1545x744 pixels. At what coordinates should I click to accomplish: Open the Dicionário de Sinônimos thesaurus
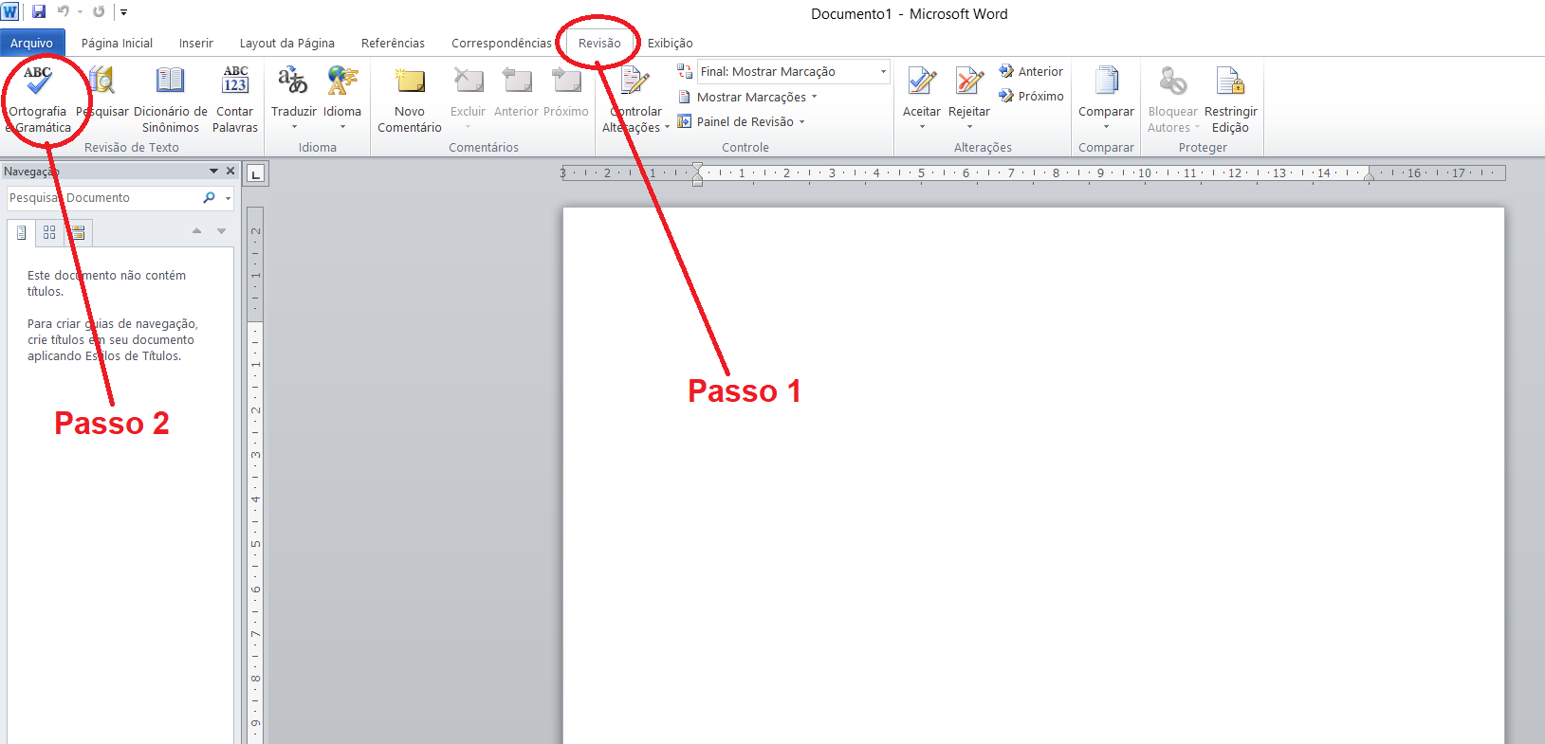tap(170, 82)
